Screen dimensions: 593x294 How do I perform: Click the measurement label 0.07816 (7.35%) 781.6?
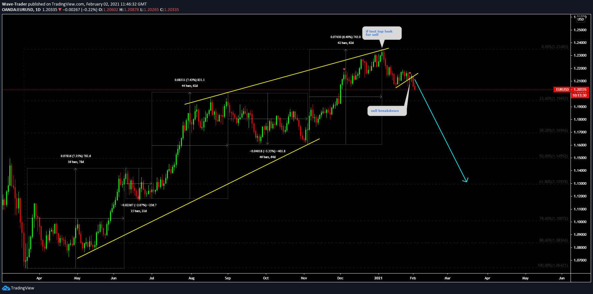coord(76,156)
